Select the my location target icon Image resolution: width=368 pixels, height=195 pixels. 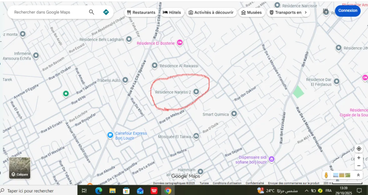pos(359,149)
